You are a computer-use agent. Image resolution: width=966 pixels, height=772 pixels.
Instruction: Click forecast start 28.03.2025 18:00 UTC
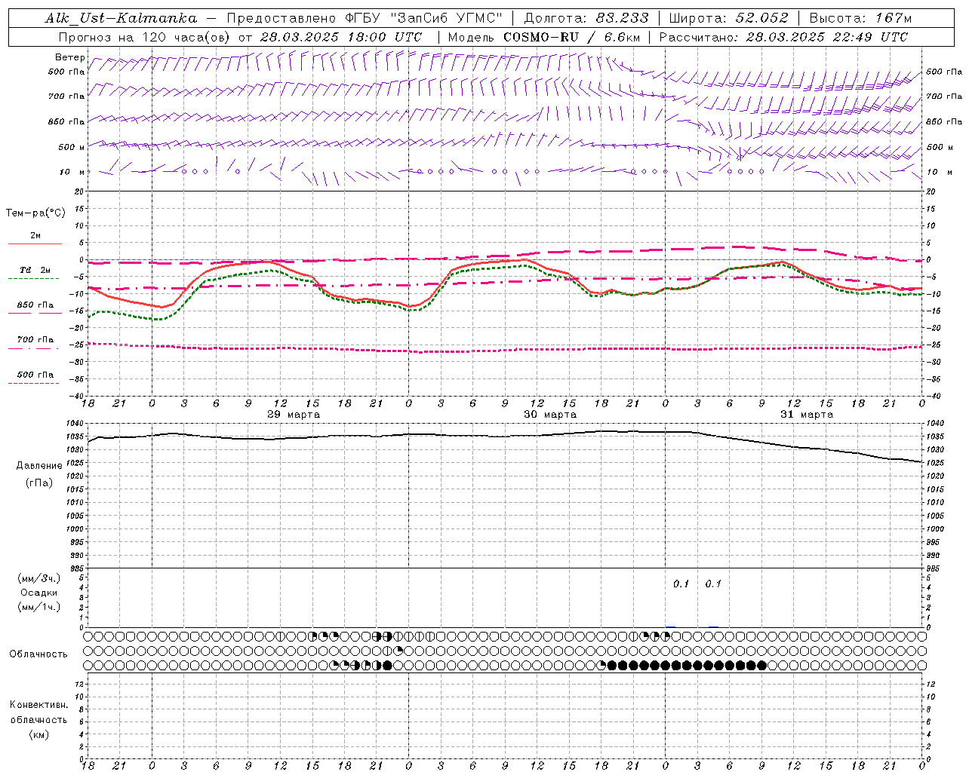(x=341, y=37)
